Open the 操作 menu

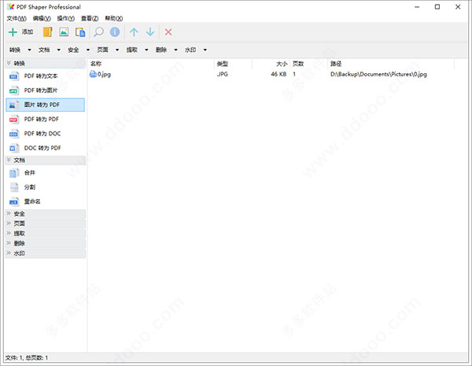point(66,19)
